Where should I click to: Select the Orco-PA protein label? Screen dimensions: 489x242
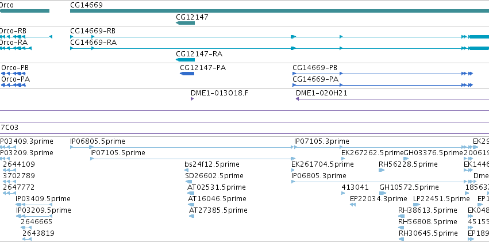[x=16, y=79]
